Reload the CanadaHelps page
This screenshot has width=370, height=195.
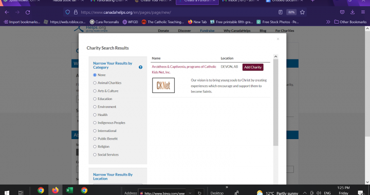click(x=28, y=12)
